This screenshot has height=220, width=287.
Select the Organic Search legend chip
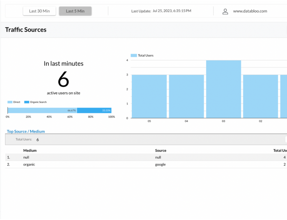(27, 102)
